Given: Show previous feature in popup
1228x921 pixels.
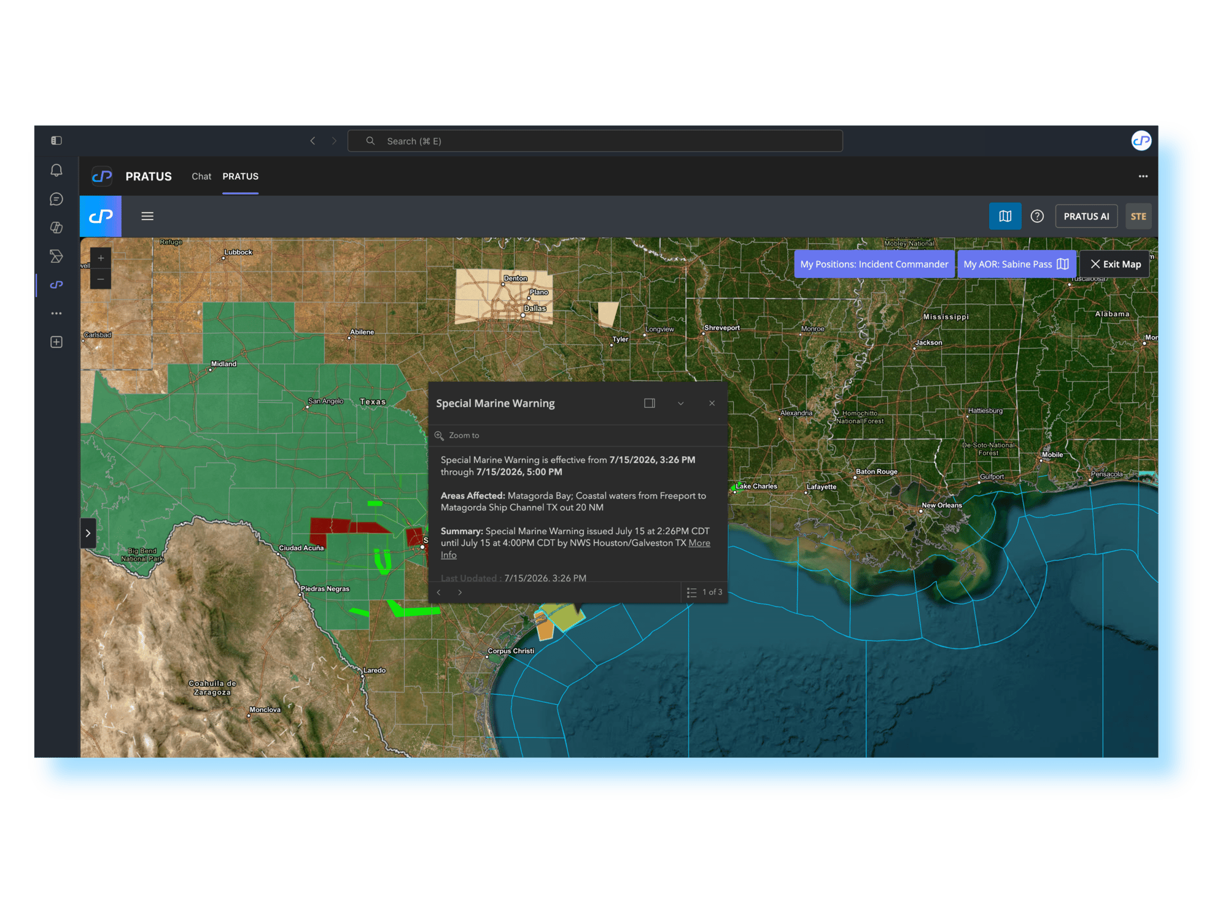Looking at the screenshot, I should pyautogui.click(x=438, y=593).
